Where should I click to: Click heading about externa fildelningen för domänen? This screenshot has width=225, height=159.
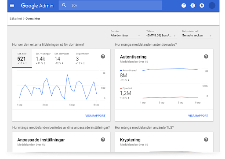48,44
